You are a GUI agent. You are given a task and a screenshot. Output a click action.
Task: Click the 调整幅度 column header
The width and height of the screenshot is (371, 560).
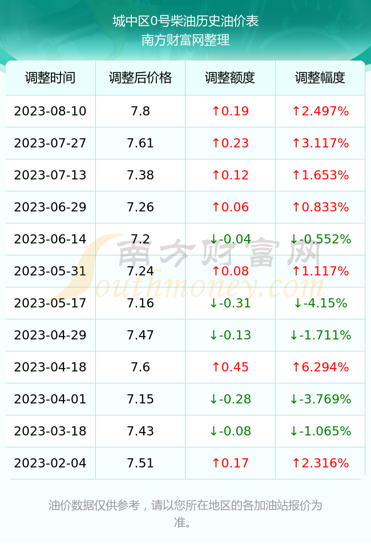[320, 78]
